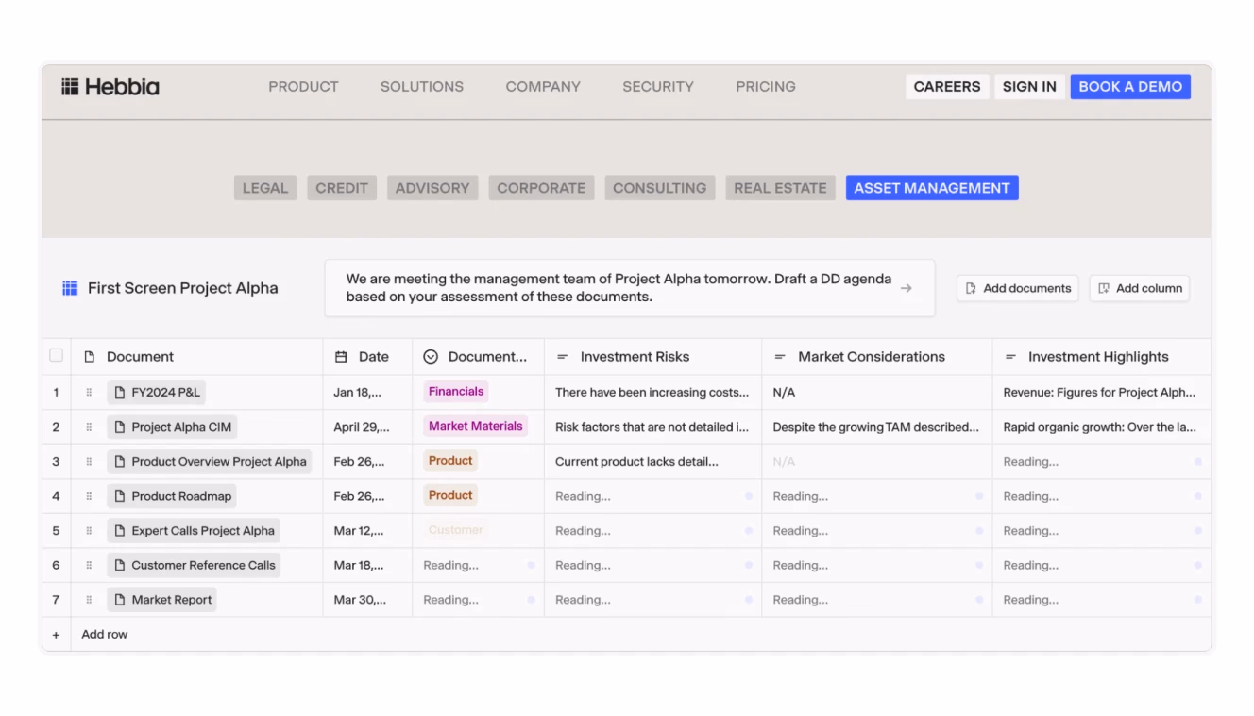
Task: Click the 'Rapid organic growth' cell
Action: tap(1101, 427)
